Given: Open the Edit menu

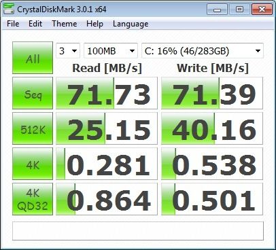Looking at the screenshot, I should (x=35, y=24).
